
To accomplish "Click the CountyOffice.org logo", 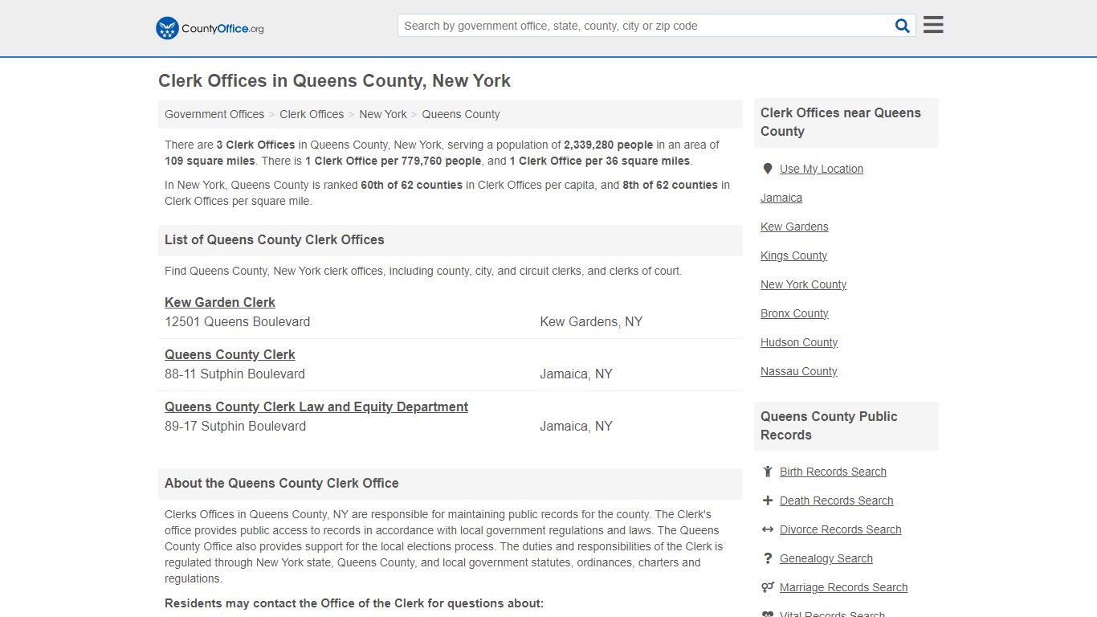I will pos(210,28).
